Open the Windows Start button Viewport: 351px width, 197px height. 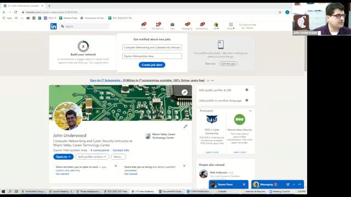pos(3,192)
